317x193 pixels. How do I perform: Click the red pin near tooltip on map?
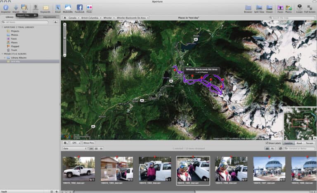(x=192, y=76)
